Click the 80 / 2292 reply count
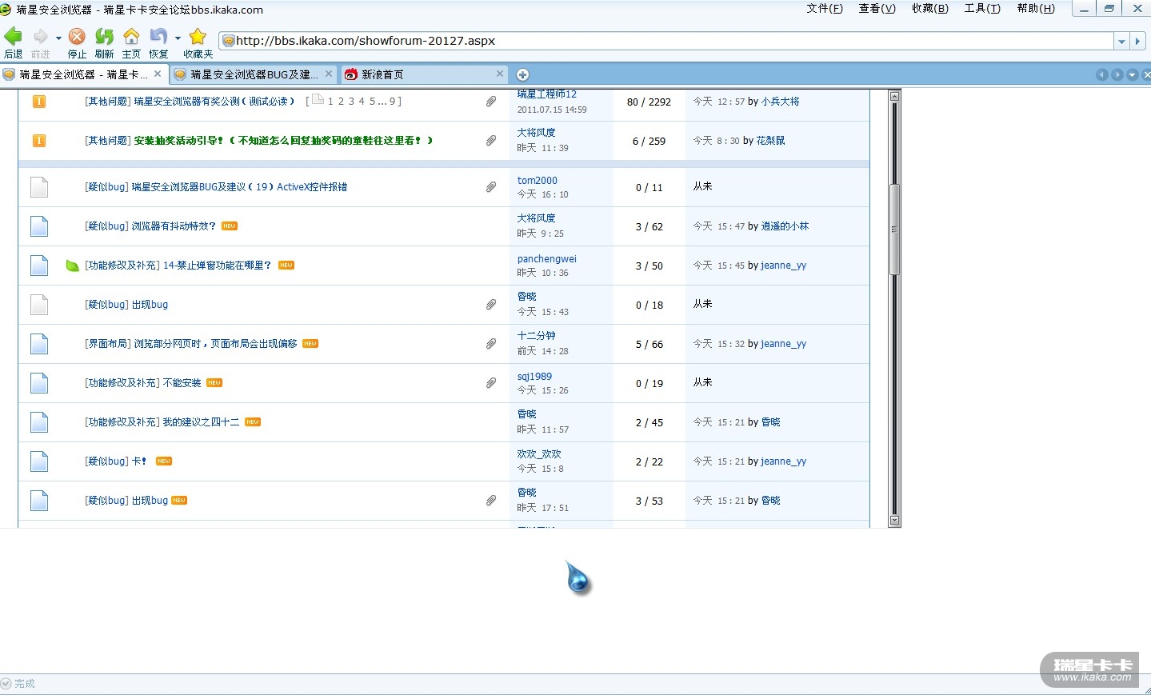The width and height of the screenshot is (1151, 695). click(649, 102)
